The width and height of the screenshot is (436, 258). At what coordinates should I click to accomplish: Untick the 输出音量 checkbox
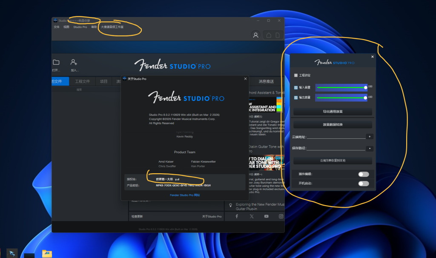point(296,97)
